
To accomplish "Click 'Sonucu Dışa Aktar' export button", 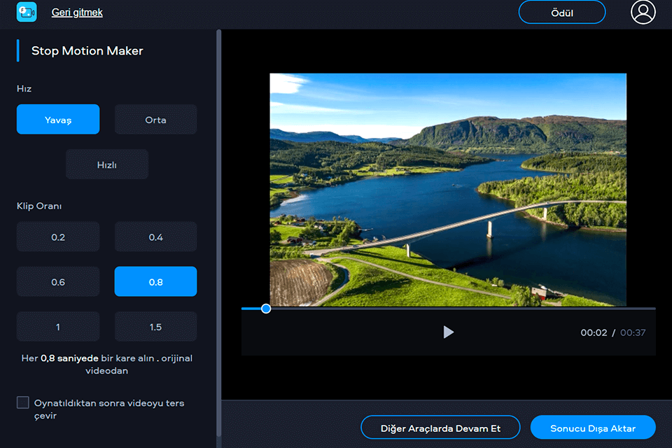I will (593, 428).
